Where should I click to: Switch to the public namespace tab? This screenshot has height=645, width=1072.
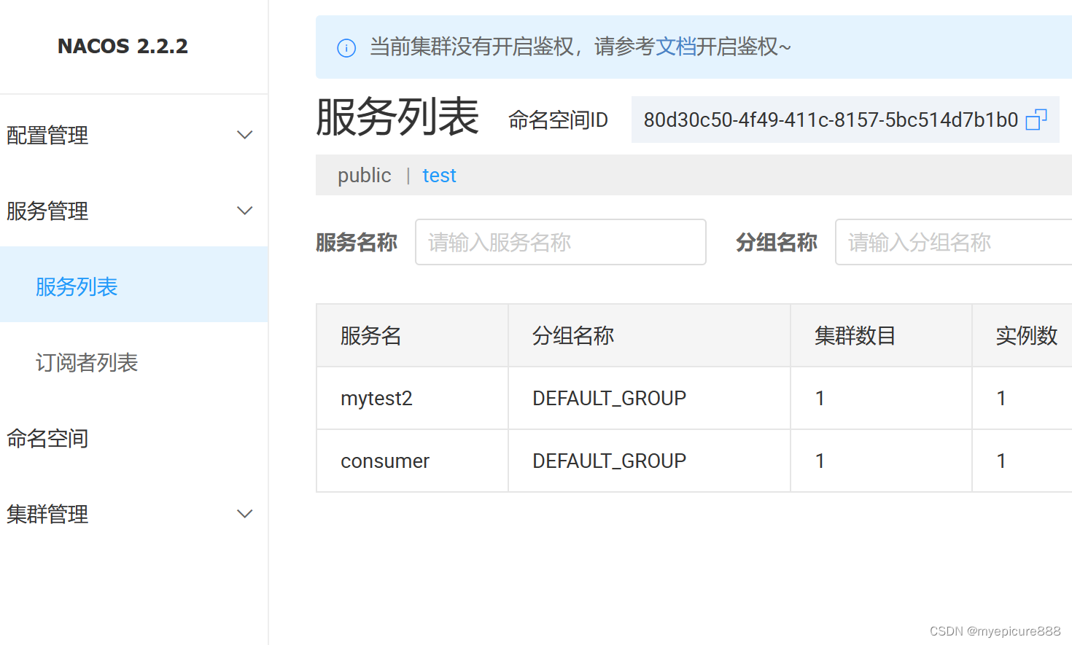coord(364,175)
